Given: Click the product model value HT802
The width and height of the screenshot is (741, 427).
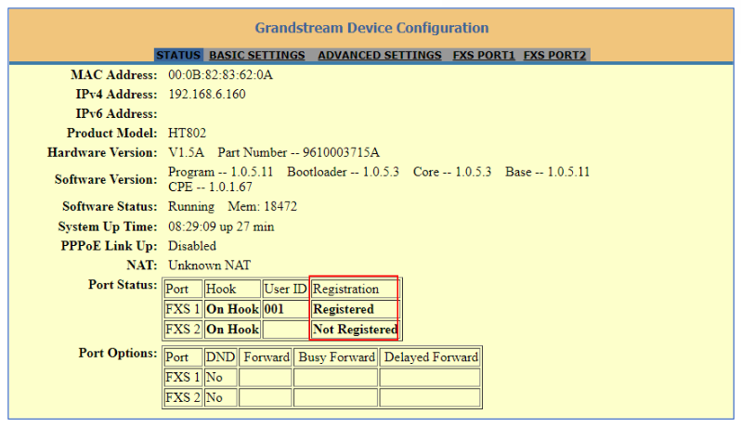Looking at the screenshot, I should [188, 133].
